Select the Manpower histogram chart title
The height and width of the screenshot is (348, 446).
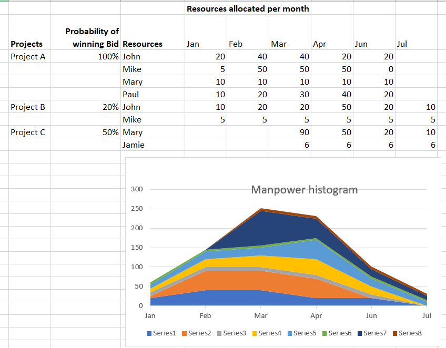coord(304,189)
